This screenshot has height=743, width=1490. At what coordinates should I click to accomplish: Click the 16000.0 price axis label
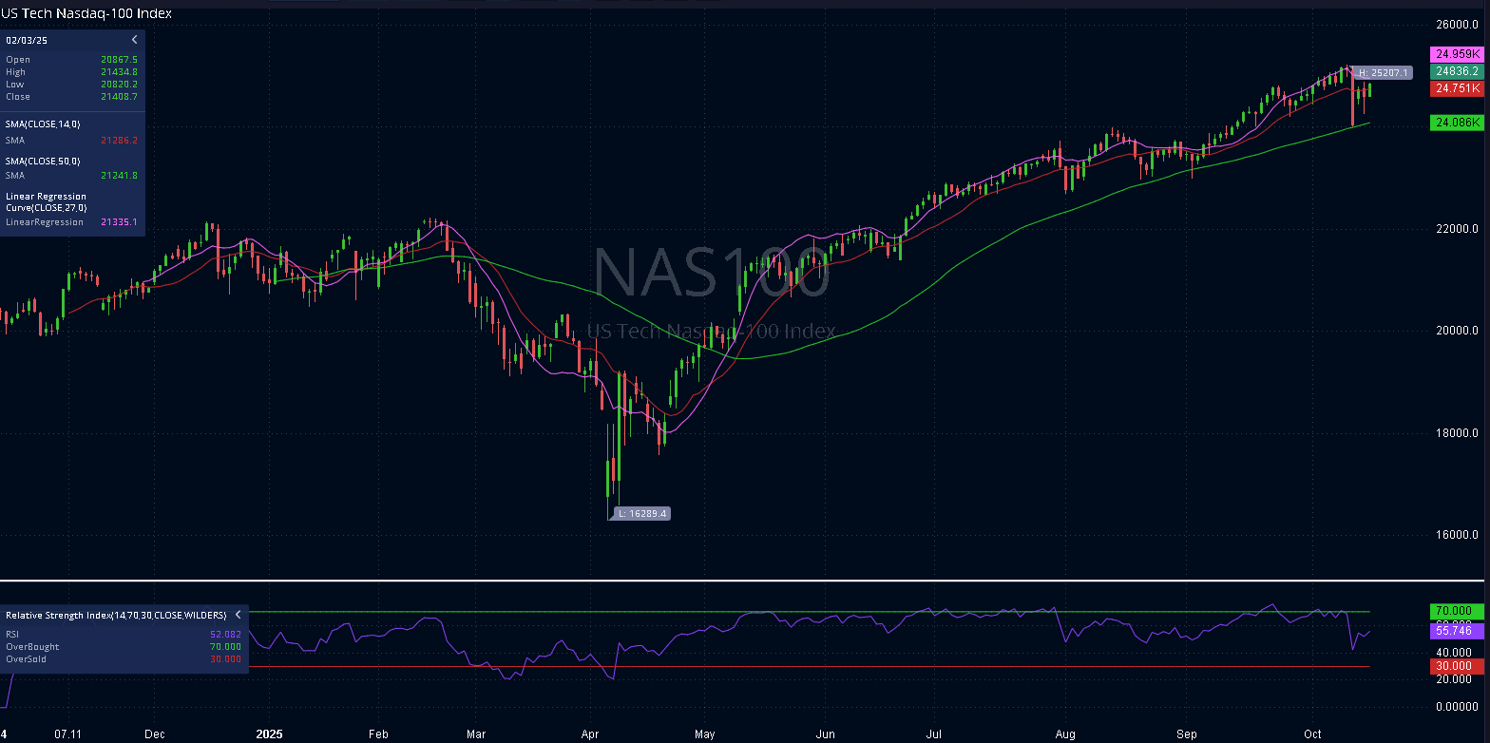point(1458,535)
